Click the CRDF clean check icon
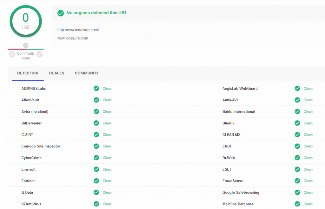 (297, 146)
